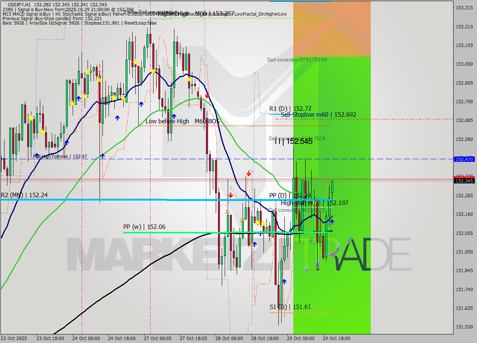Select the red down-arrow near 28 Oct 06:00
477x343 pixels.
point(231,195)
